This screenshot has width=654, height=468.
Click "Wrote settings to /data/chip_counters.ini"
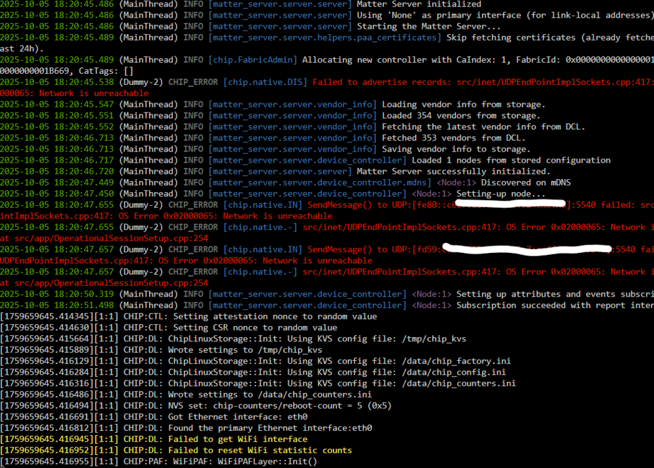(270, 395)
